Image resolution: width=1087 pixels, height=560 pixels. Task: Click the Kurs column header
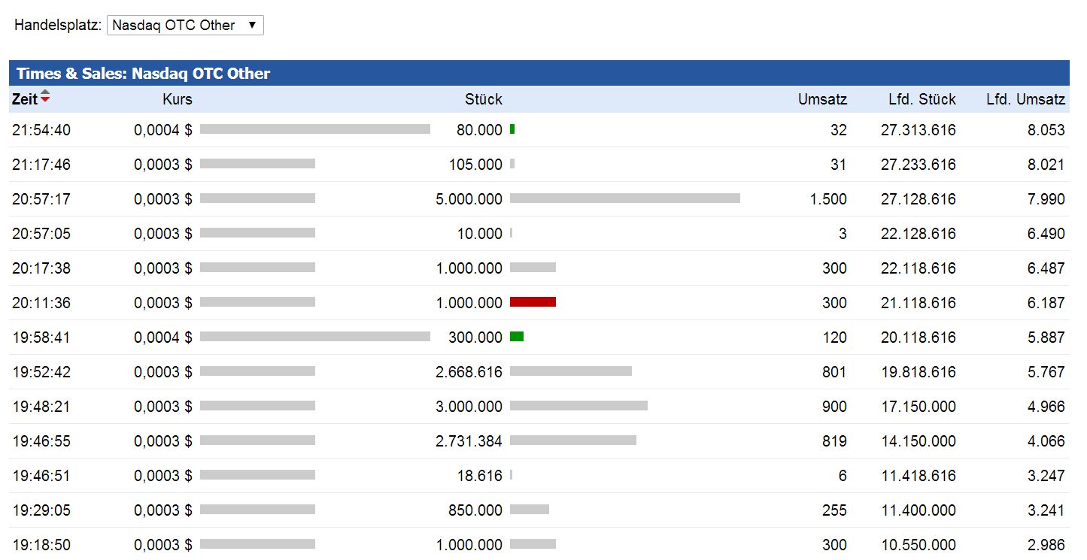[x=178, y=99]
